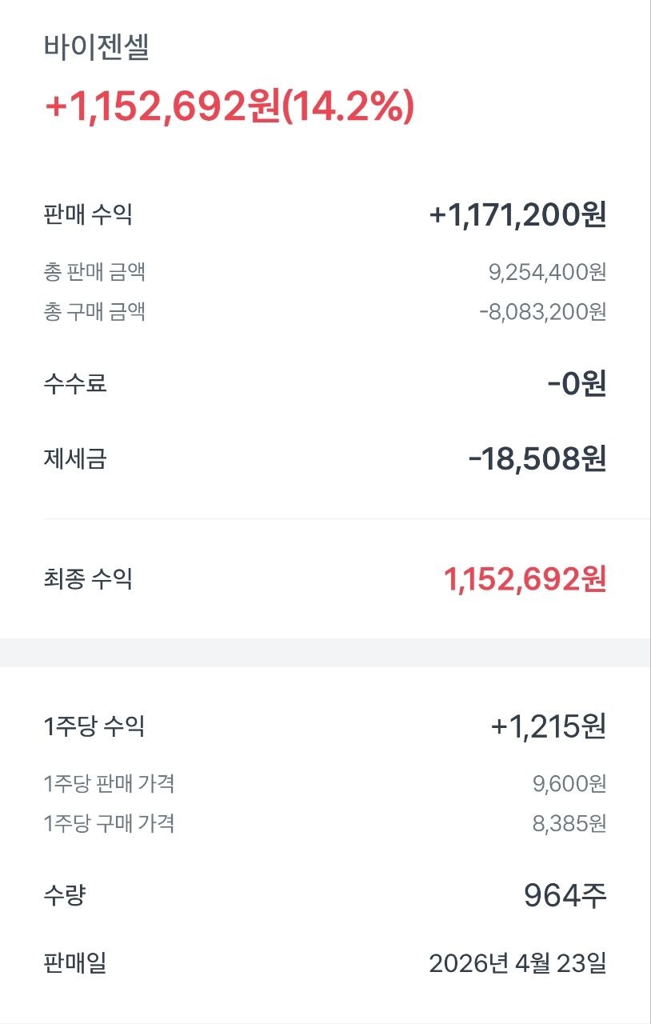
Task: Click the -8,083,200원 total purchase amount
Action: coord(542,311)
